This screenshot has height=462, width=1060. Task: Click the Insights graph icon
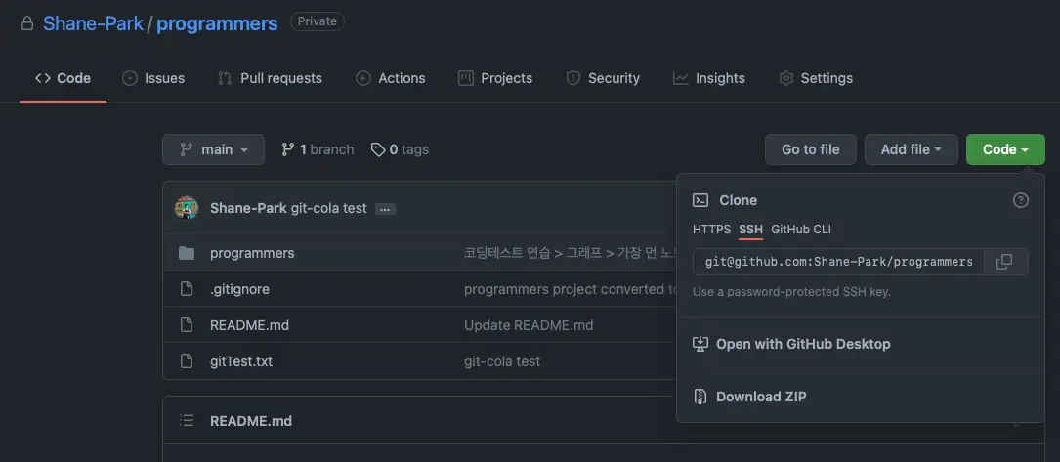point(681,78)
